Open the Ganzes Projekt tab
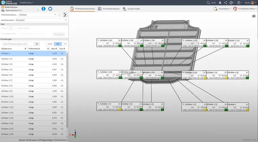 tap(131, 9)
